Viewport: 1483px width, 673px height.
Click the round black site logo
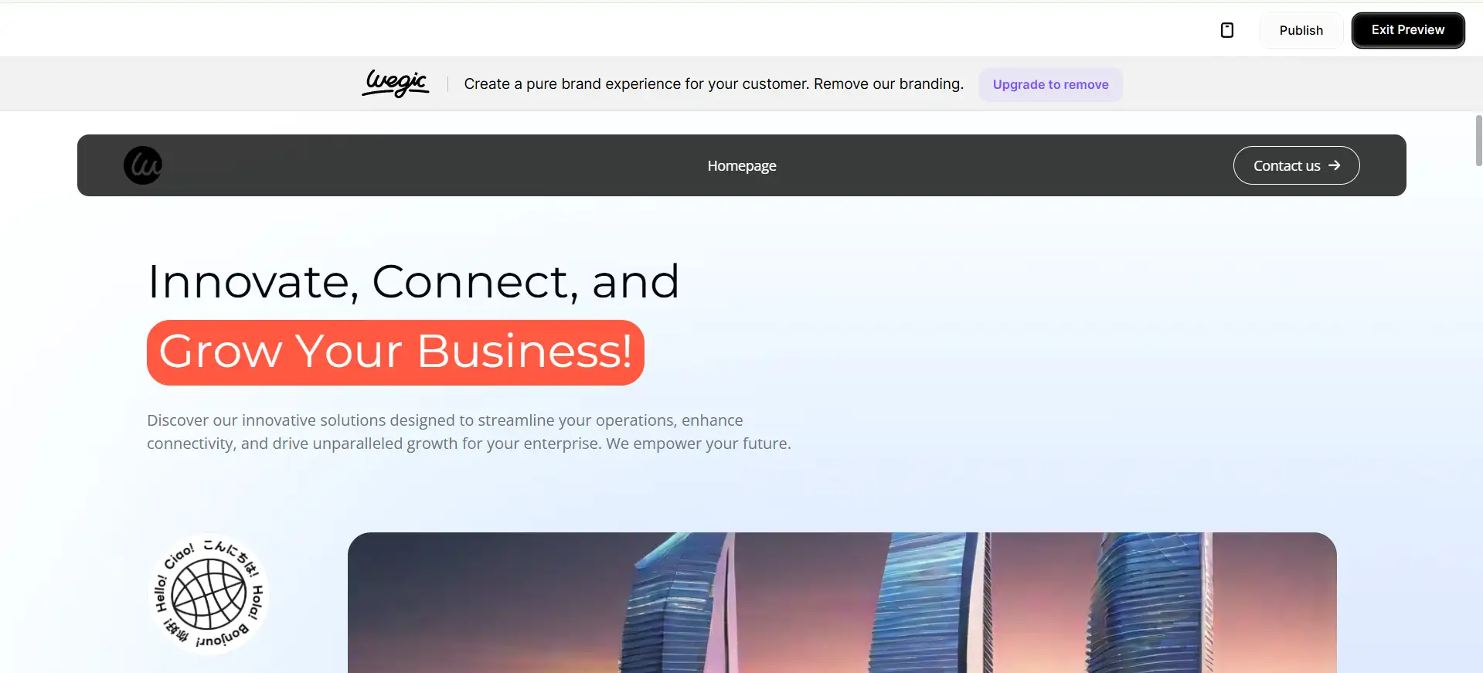[x=143, y=165]
